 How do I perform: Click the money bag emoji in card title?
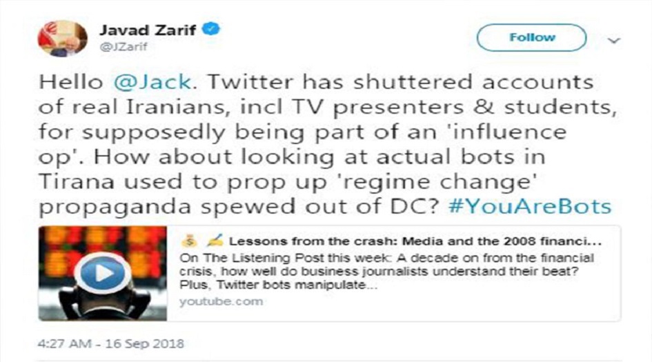[x=191, y=242]
